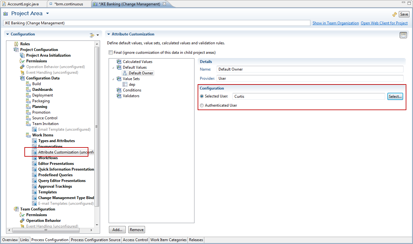Choose the Authenticated User radio option

[202, 105]
